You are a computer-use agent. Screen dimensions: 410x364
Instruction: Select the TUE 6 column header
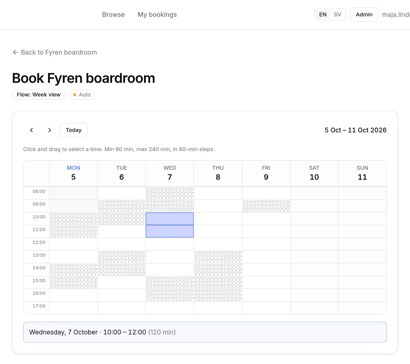pyautogui.click(x=122, y=173)
